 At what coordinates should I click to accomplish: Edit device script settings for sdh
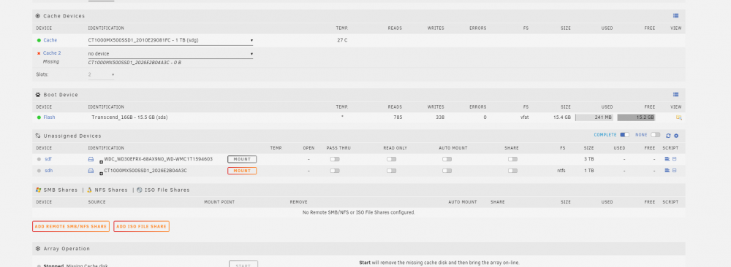point(674,171)
